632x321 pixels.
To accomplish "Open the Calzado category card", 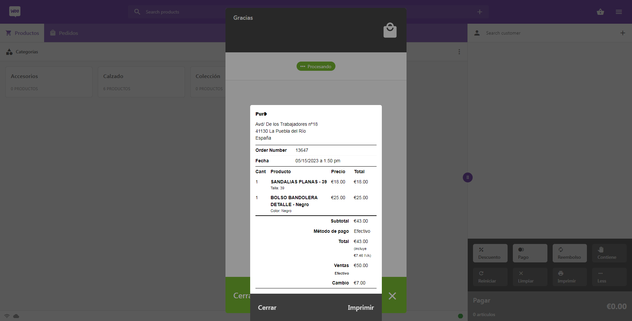I will [x=141, y=82].
